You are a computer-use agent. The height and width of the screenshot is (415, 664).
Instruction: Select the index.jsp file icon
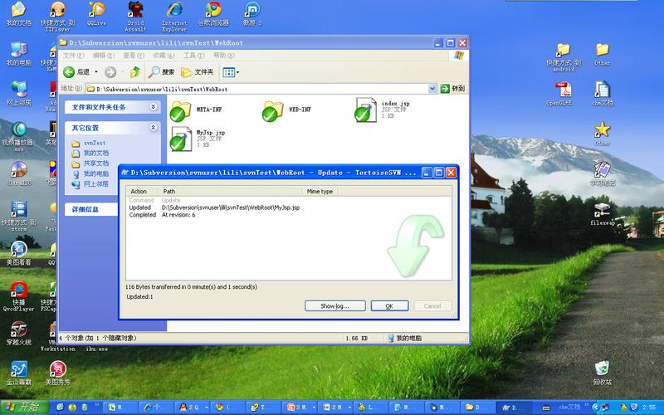[365, 110]
